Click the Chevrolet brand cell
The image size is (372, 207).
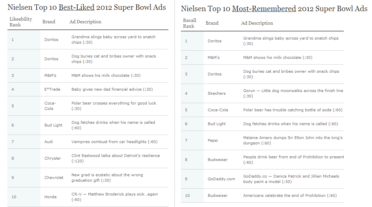pos(54,178)
